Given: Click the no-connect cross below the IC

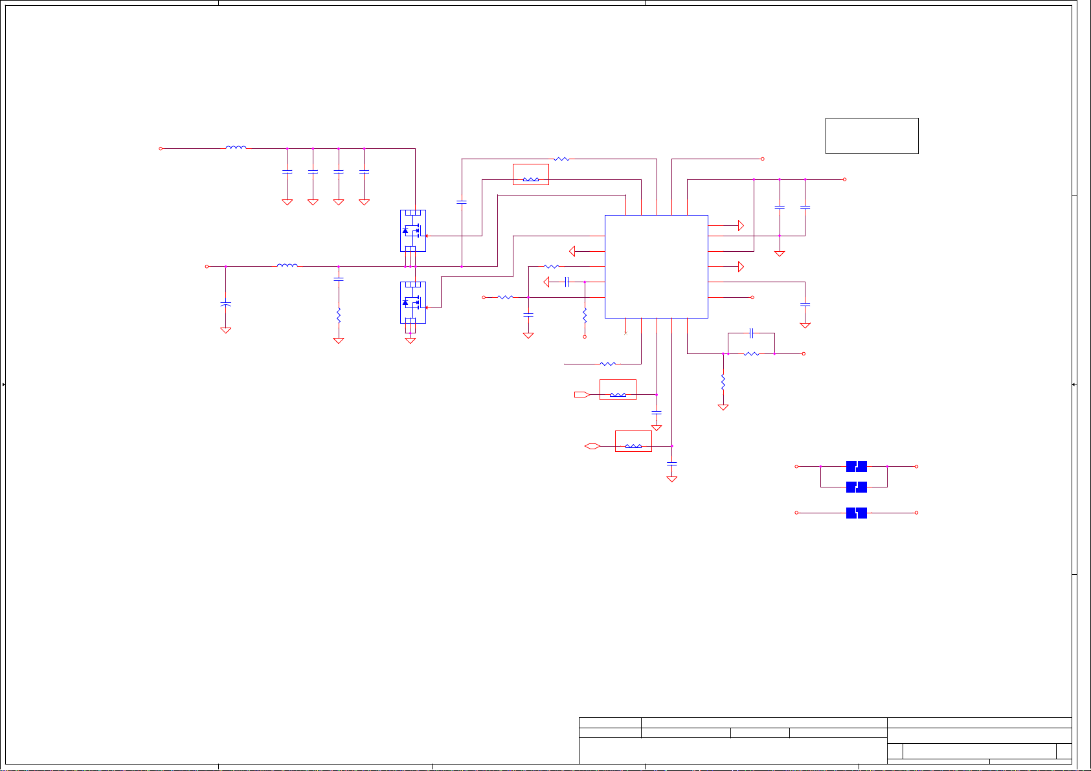Looking at the screenshot, I should pyautogui.click(x=625, y=333).
